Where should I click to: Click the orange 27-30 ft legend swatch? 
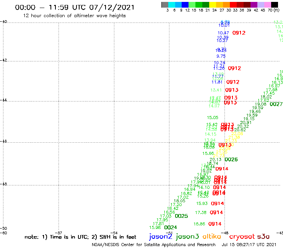click(x=226, y=5)
